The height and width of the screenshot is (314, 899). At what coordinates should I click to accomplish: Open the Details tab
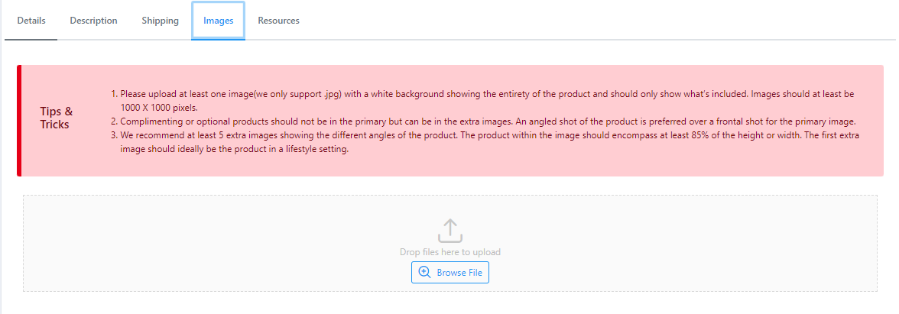31,21
